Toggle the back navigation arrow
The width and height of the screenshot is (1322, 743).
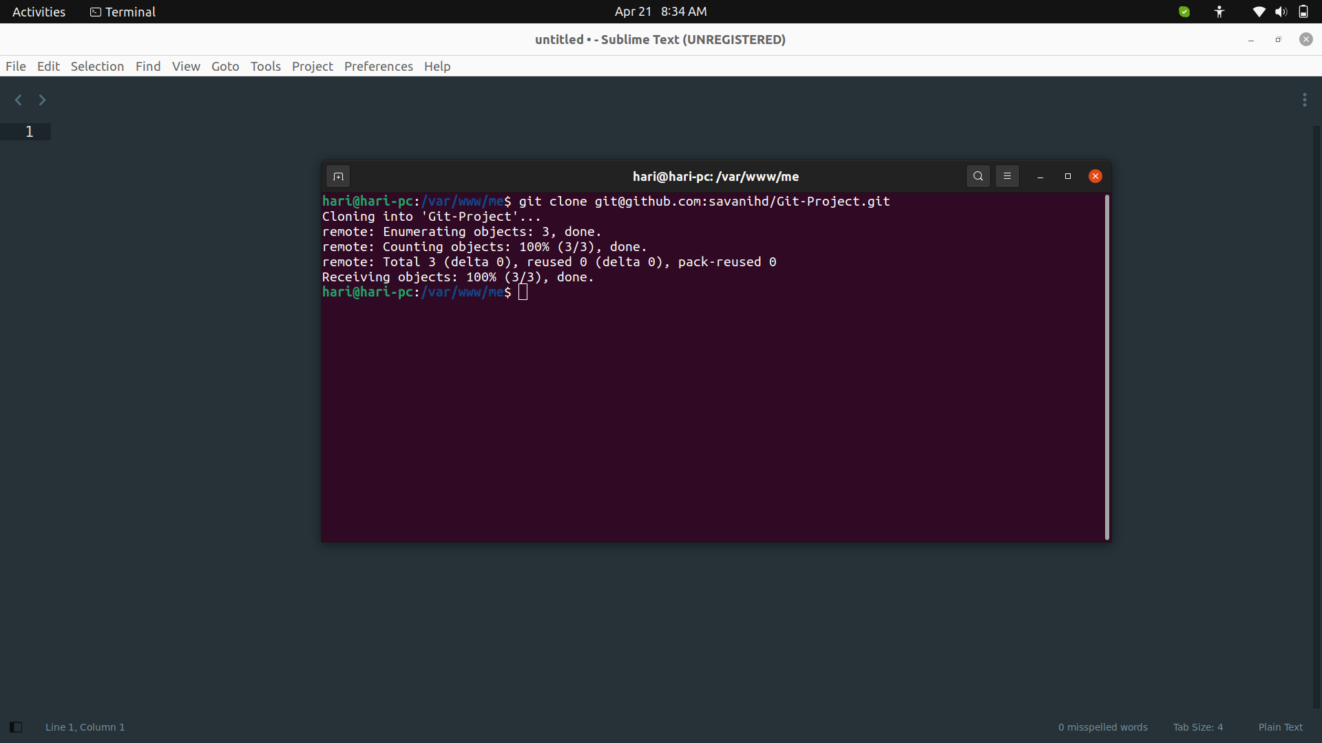click(x=17, y=100)
